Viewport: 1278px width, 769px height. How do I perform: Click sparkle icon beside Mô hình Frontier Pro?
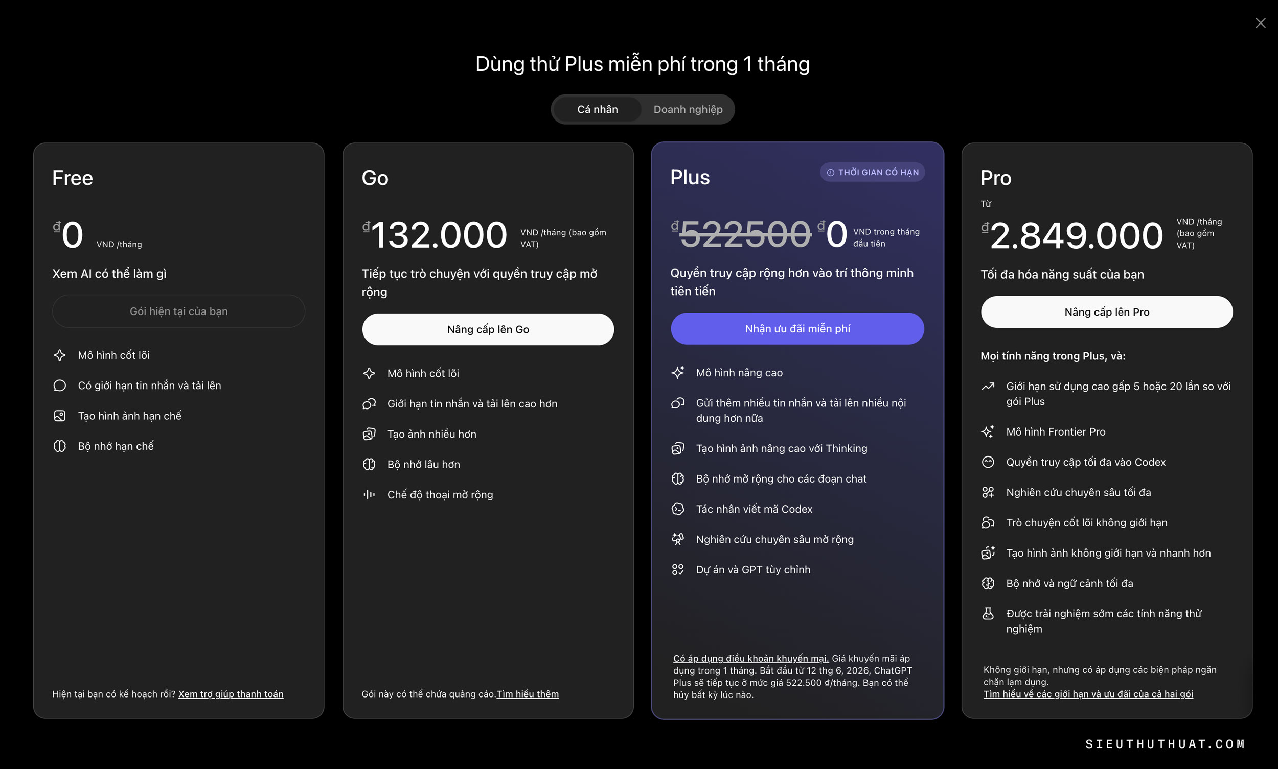pyautogui.click(x=988, y=431)
